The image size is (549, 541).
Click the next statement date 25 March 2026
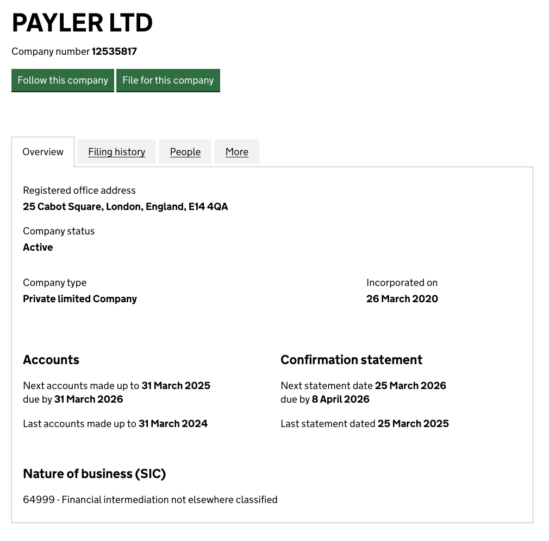click(410, 386)
